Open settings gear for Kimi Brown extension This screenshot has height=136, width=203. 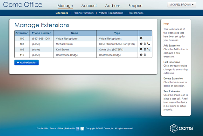(x=141, y=49)
